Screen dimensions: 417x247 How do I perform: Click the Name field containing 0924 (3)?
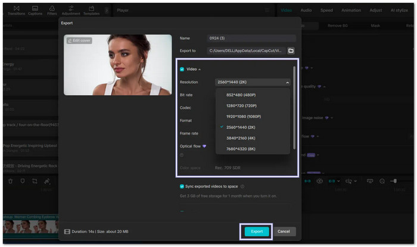(x=251, y=38)
